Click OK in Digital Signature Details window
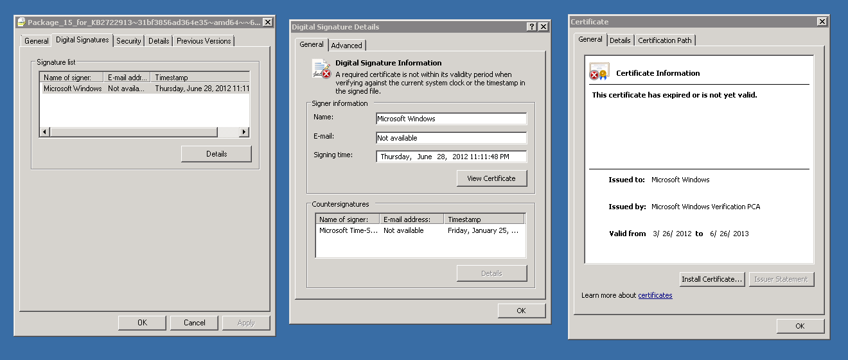Viewport: 848px width, 360px height. click(x=521, y=311)
